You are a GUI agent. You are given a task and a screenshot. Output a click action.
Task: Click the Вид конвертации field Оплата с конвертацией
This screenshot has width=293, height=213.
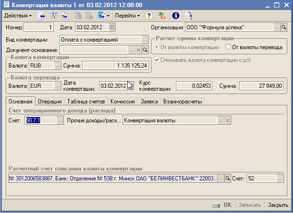click(100, 40)
